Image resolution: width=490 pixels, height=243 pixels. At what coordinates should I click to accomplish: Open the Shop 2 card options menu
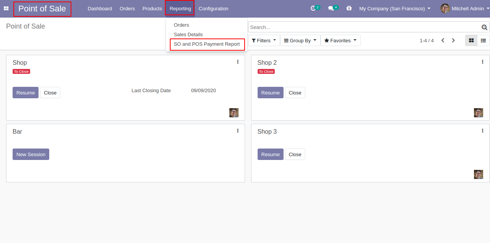point(483,62)
